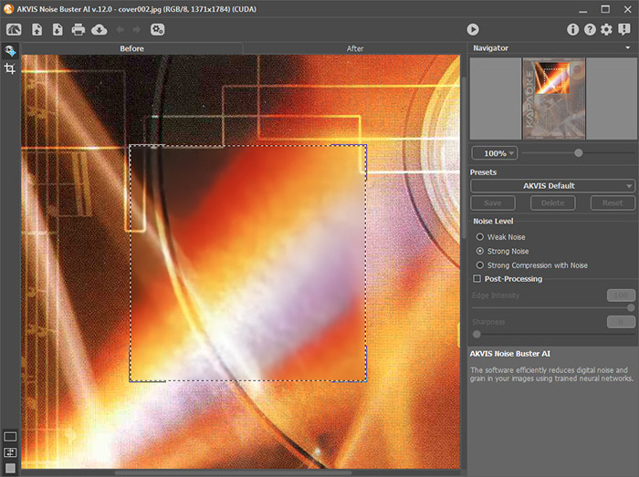This screenshot has height=477, width=639.
Task: Click the Edge Intensity value field
Action: pos(621,296)
